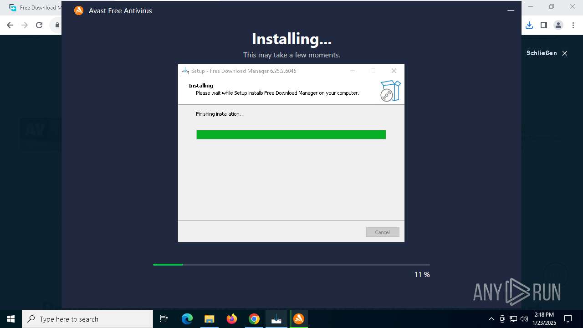This screenshot has width=583, height=328.
Task: Click the setup box disc icon
Action: [x=390, y=91]
